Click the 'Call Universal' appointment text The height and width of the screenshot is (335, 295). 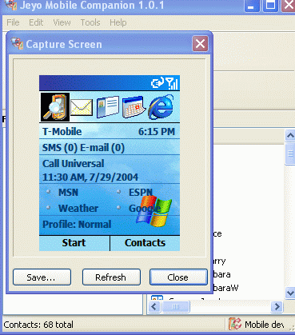[74, 164]
